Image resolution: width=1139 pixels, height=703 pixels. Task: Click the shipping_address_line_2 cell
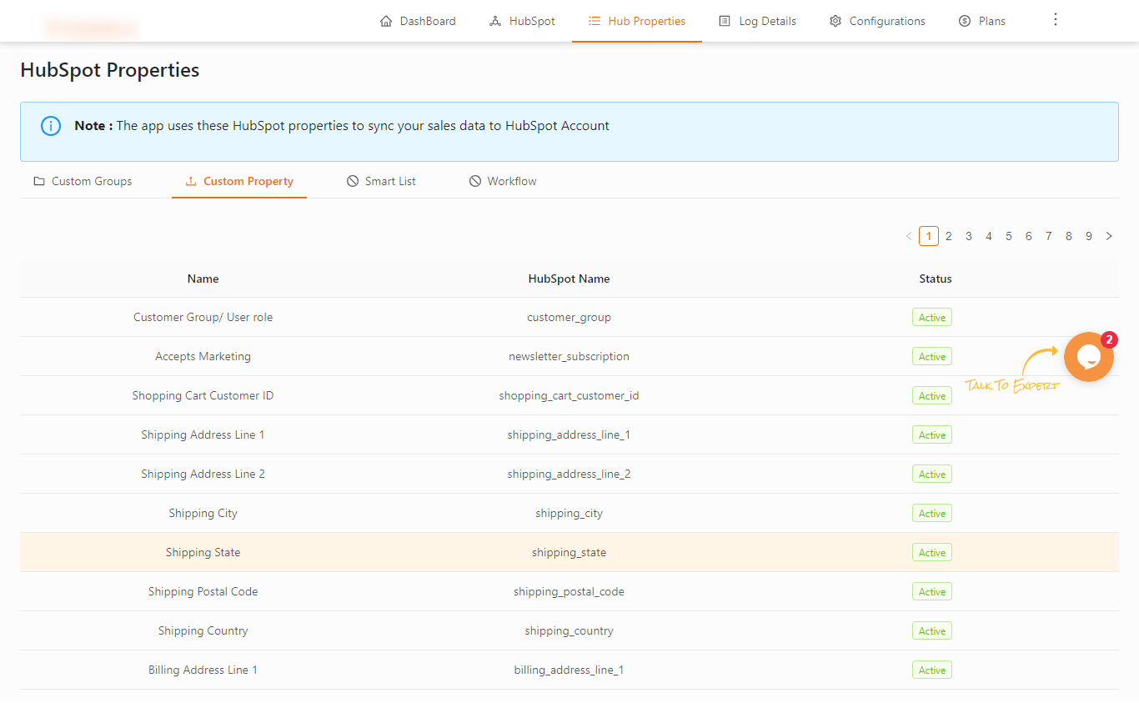coord(569,474)
